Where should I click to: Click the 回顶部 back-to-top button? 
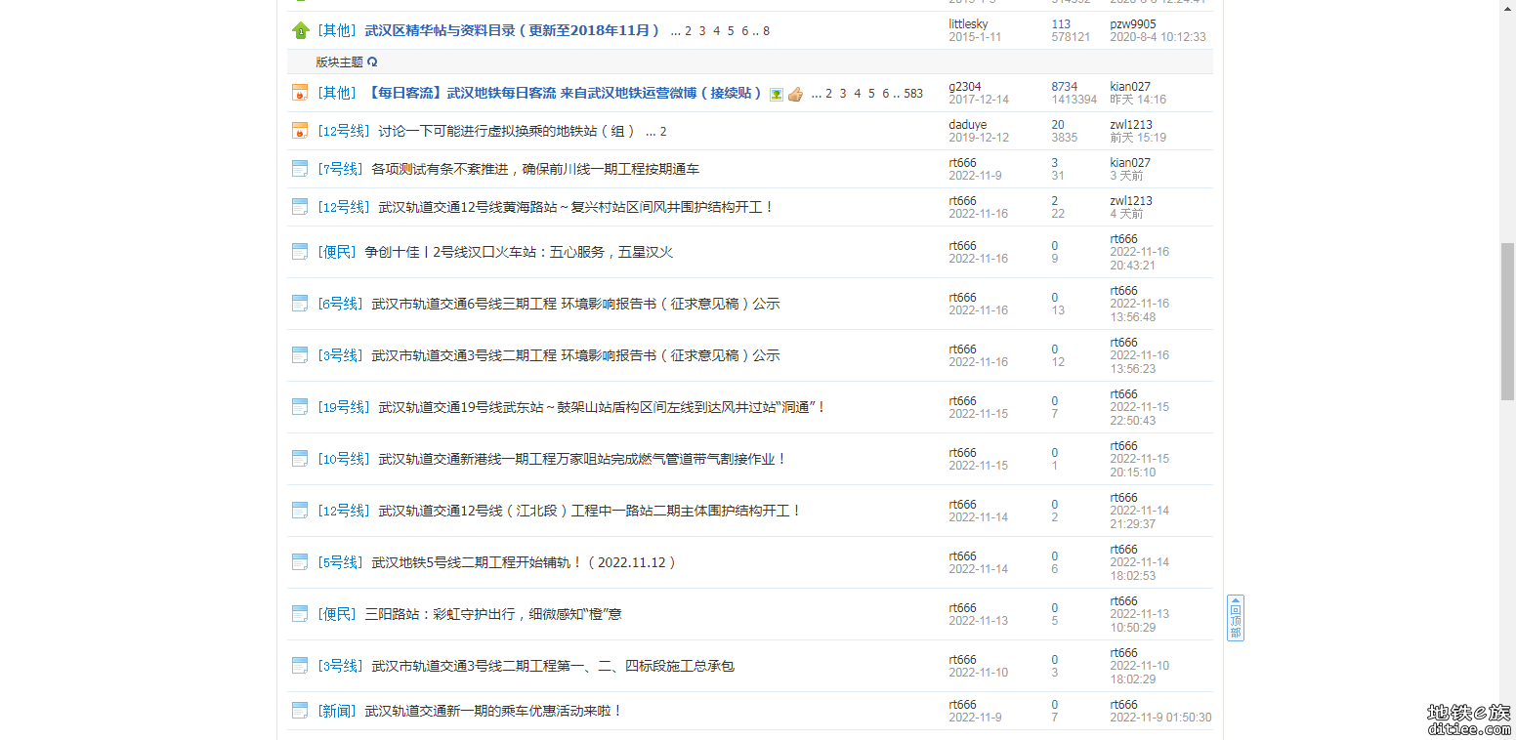click(1236, 618)
